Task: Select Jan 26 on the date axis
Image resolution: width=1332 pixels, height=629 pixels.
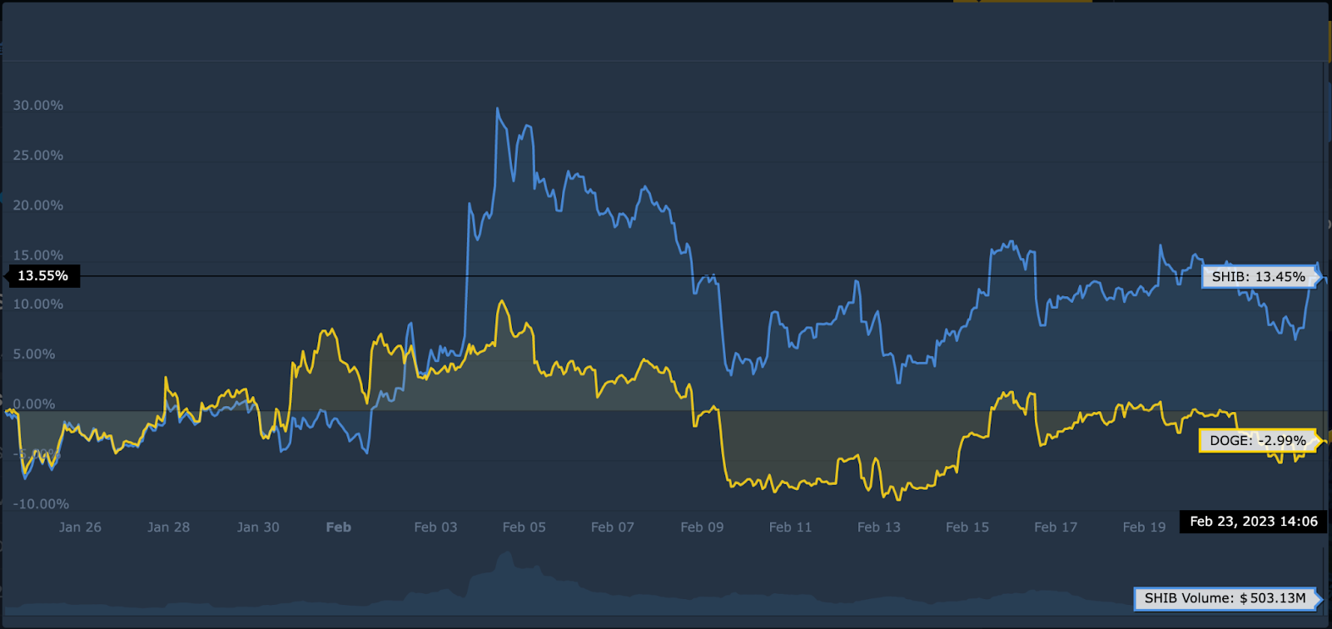Action: tap(80, 527)
